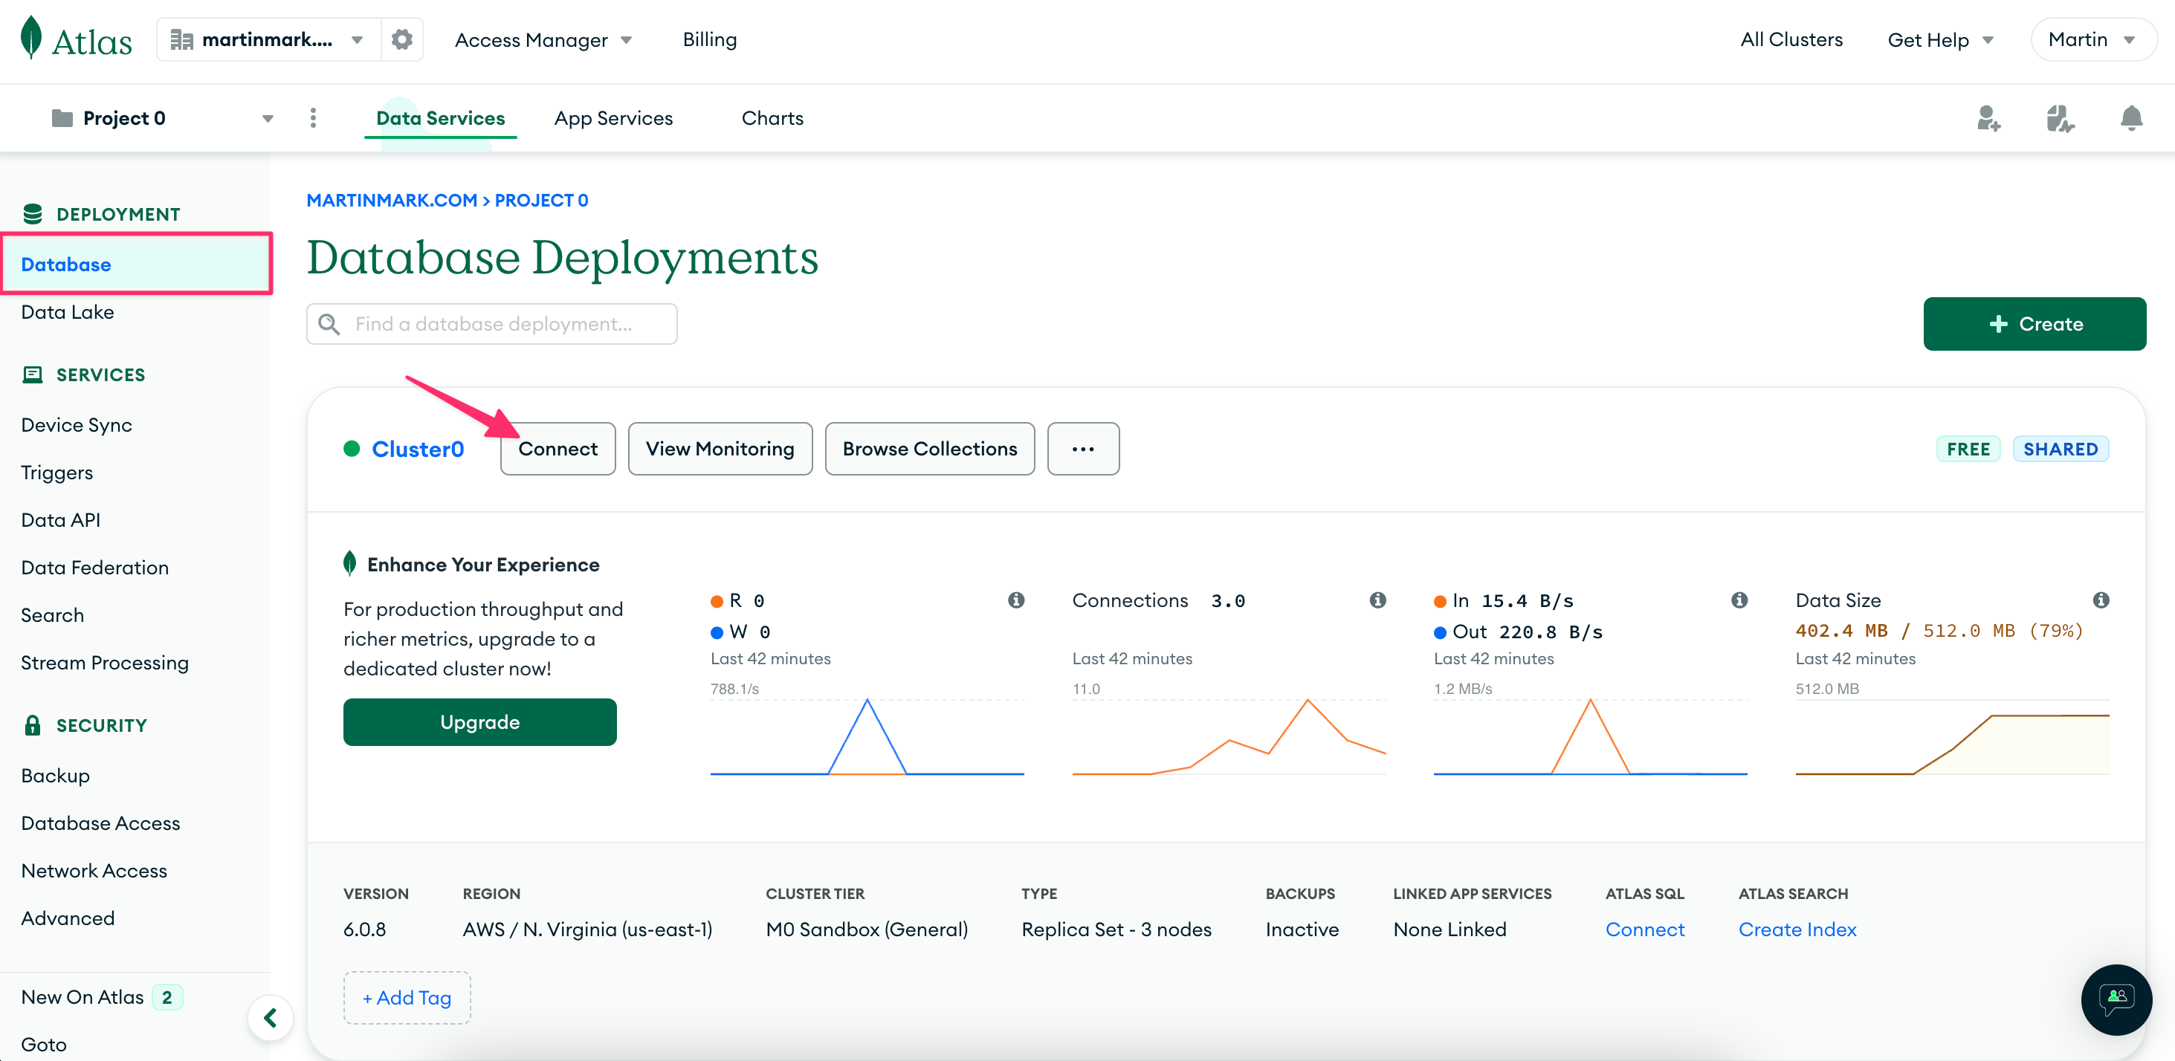
Task: Open the Billing page
Action: [x=709, y=39]
